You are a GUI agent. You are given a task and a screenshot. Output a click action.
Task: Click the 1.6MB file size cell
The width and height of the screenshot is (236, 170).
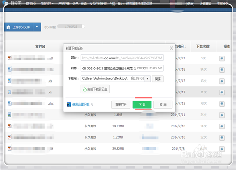coord(118,115)
